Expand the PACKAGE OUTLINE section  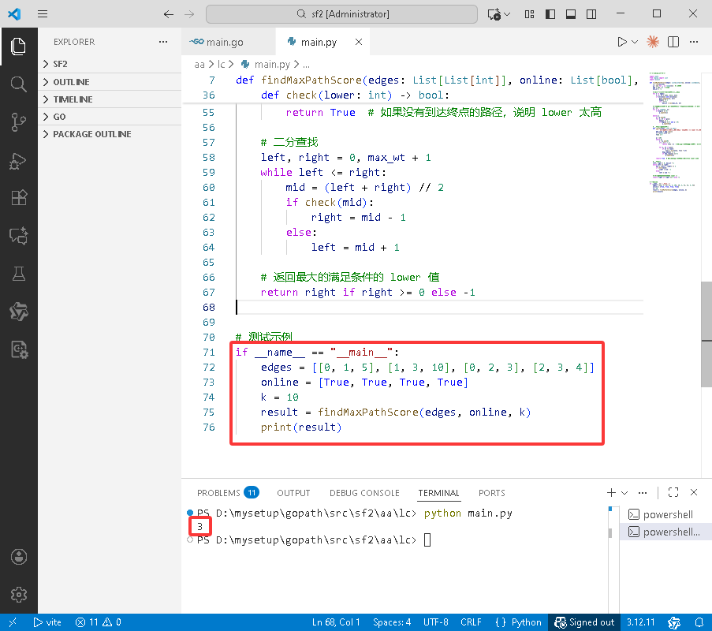click(110, 134)
